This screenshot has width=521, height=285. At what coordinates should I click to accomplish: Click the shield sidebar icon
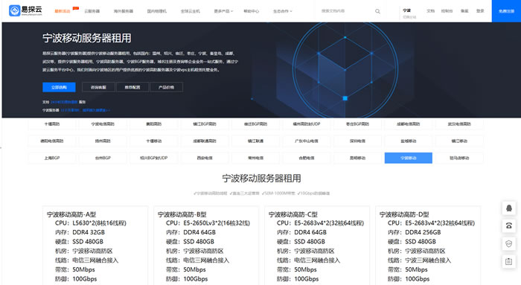pos(508,244)
